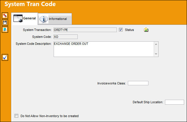This screenshot has height=122, width=187.
Task: Click the description scrollbar up arrow
Action: pos(156,44)
